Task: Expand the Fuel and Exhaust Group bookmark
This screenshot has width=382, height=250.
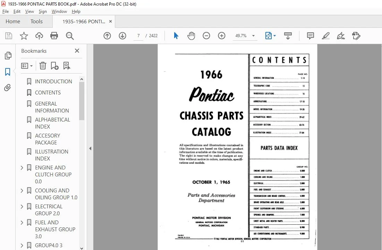Action: pyautogui.click(x=22, y=223)
